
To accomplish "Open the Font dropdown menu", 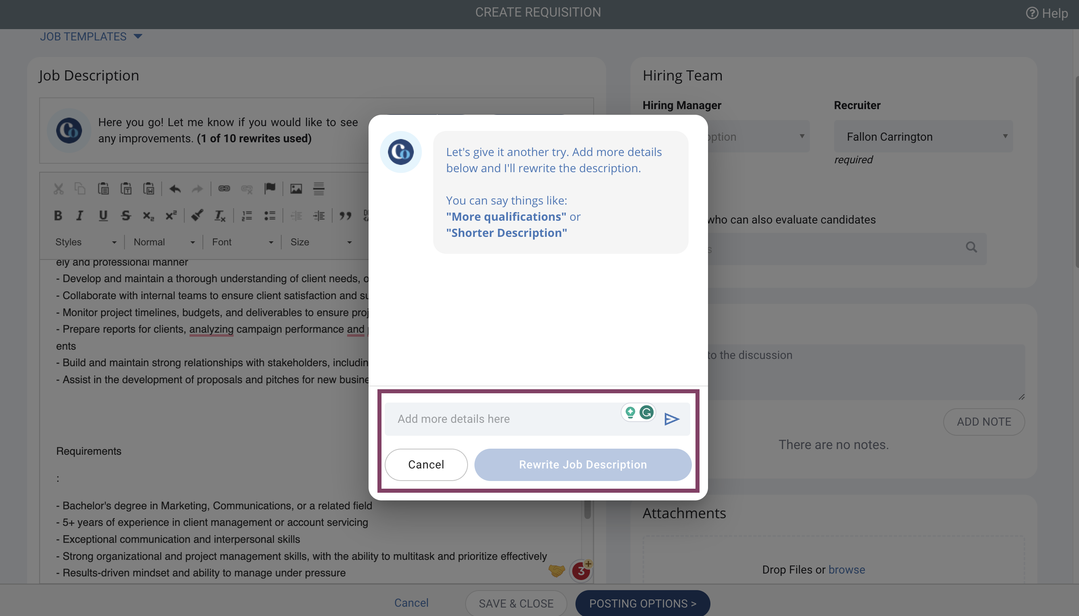I will coord(242,242).
